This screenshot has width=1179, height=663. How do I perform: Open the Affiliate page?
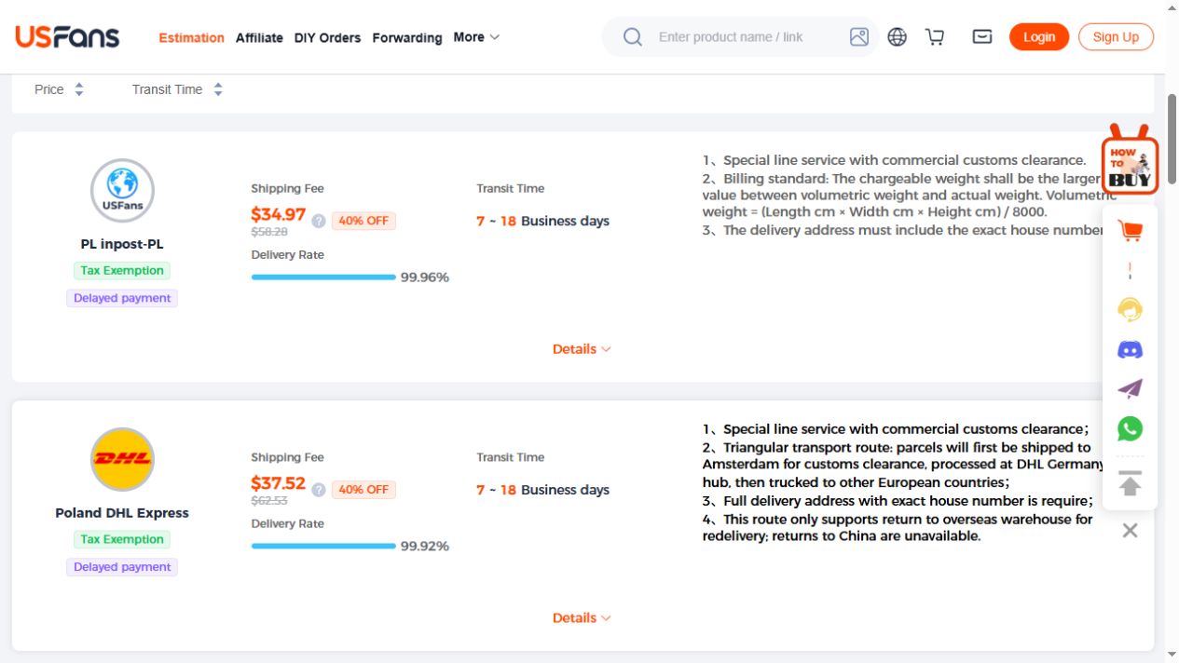coord(259,38)
